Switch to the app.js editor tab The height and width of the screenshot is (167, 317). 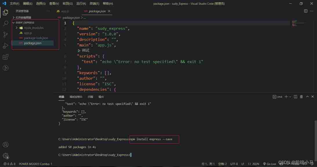click(x=63, y=11)
